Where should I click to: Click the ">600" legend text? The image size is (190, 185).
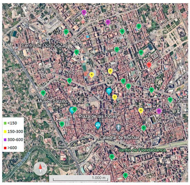(x=12, y=148)
